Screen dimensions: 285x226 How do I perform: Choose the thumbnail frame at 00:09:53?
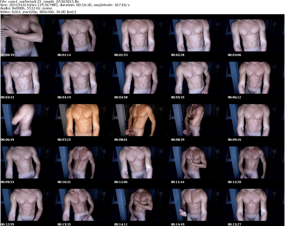point(29,163)
